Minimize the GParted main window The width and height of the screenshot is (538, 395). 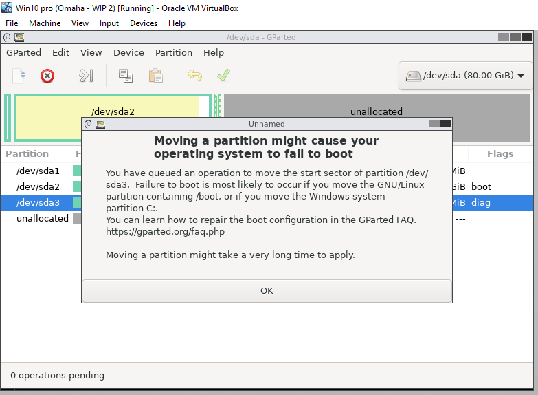pyautogui.click(x=504, y=36)
